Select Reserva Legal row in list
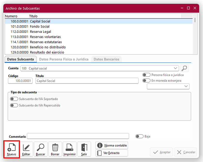The image size is (203, 162). [x=40, y=32]
